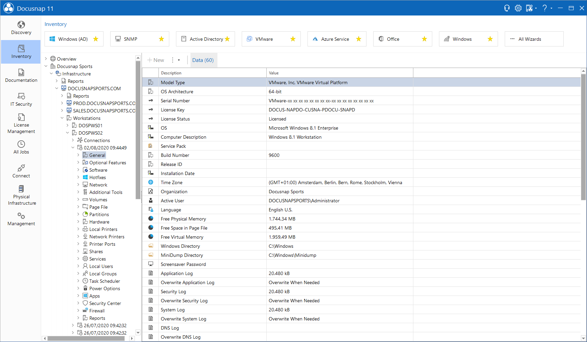Open the All Jobs section
This screenshot has width=587, height=342.
click(x=21, y=147)
